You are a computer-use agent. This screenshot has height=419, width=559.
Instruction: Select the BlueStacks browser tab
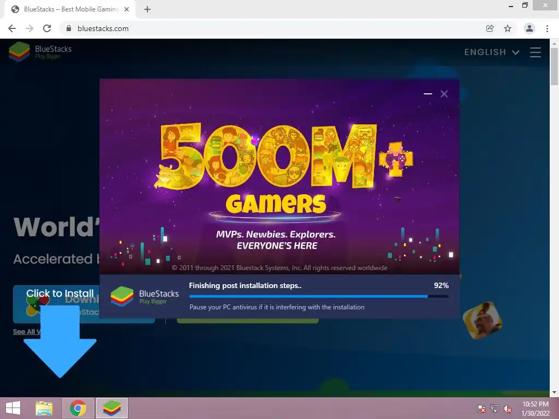[x=70, y=9]
